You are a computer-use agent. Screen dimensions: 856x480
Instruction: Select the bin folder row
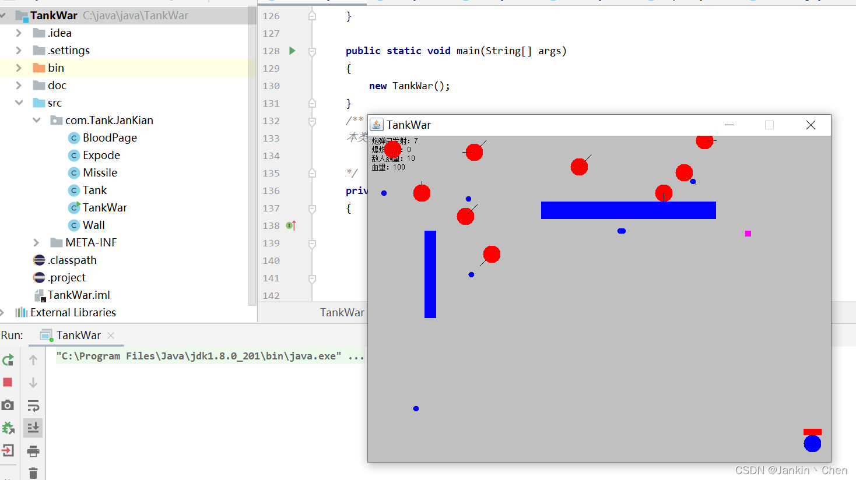coord(124,68)
